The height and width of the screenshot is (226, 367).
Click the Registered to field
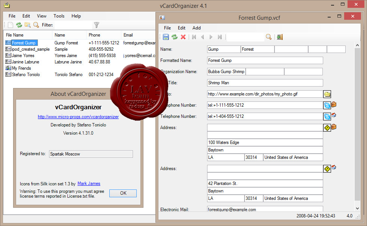tap(91, 154)
